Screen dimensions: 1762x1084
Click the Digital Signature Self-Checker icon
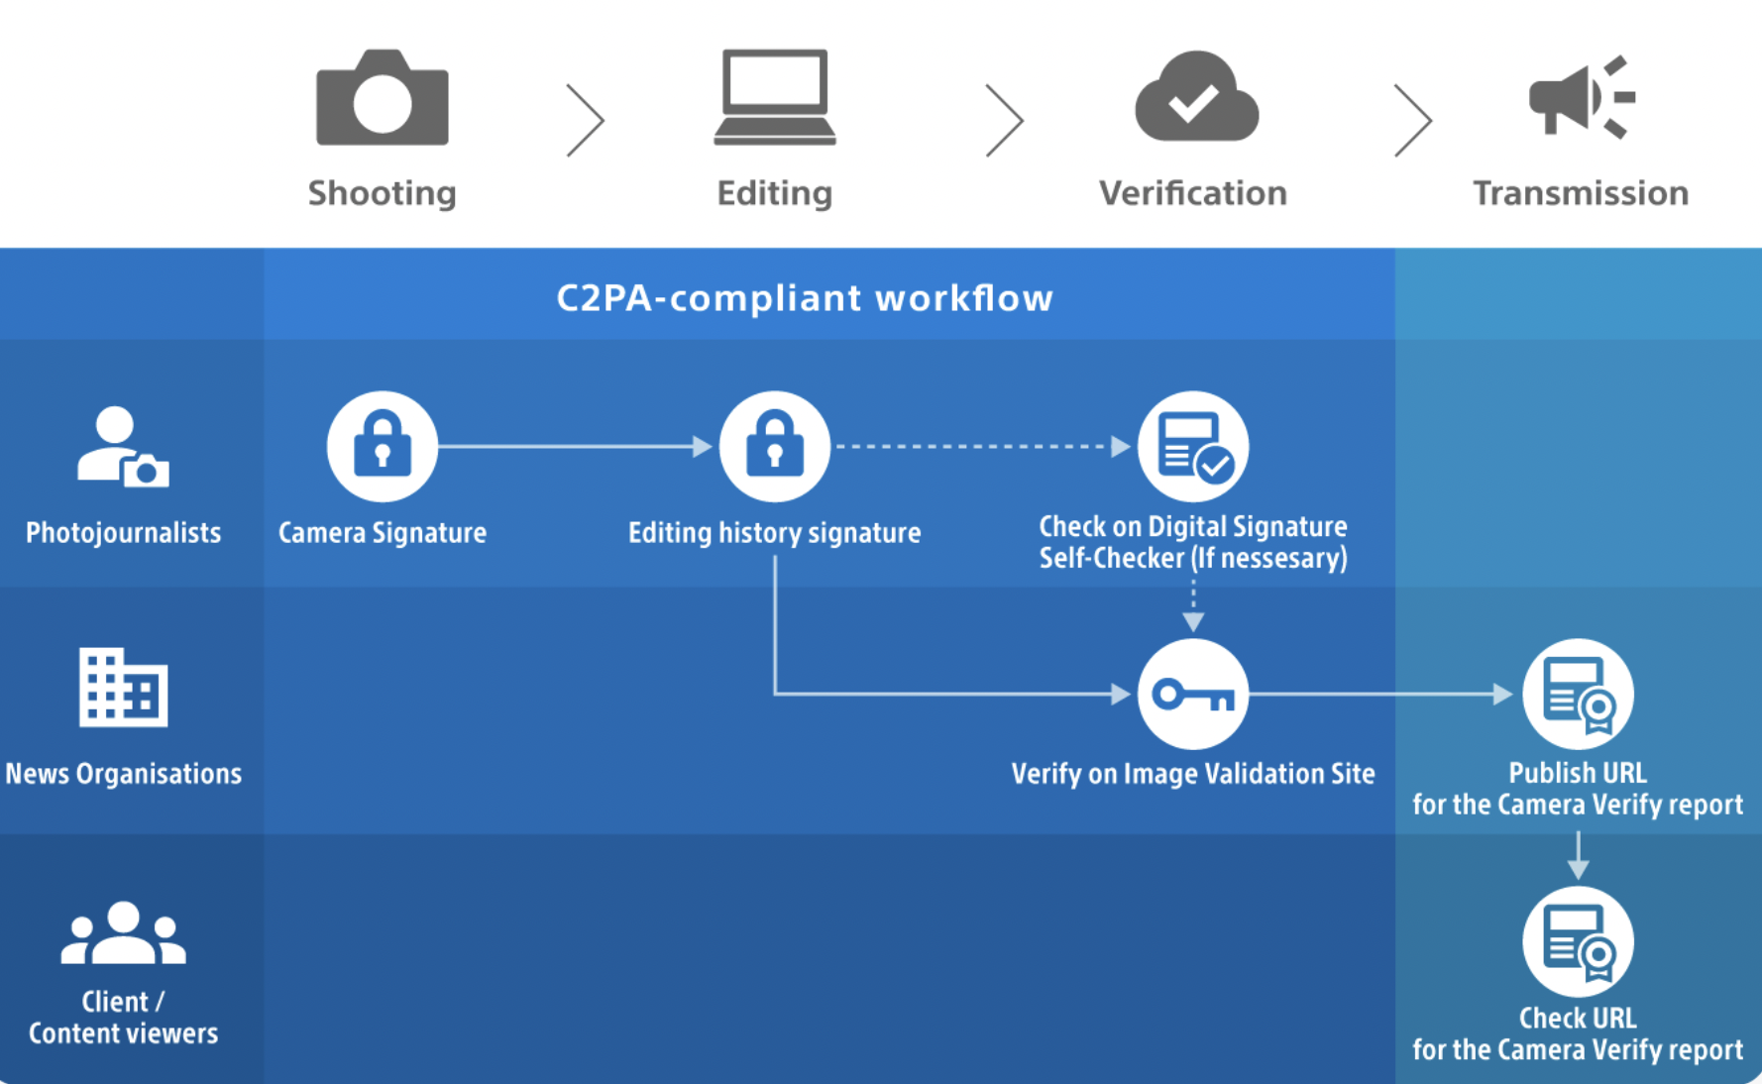click(x=1193, y=446)
